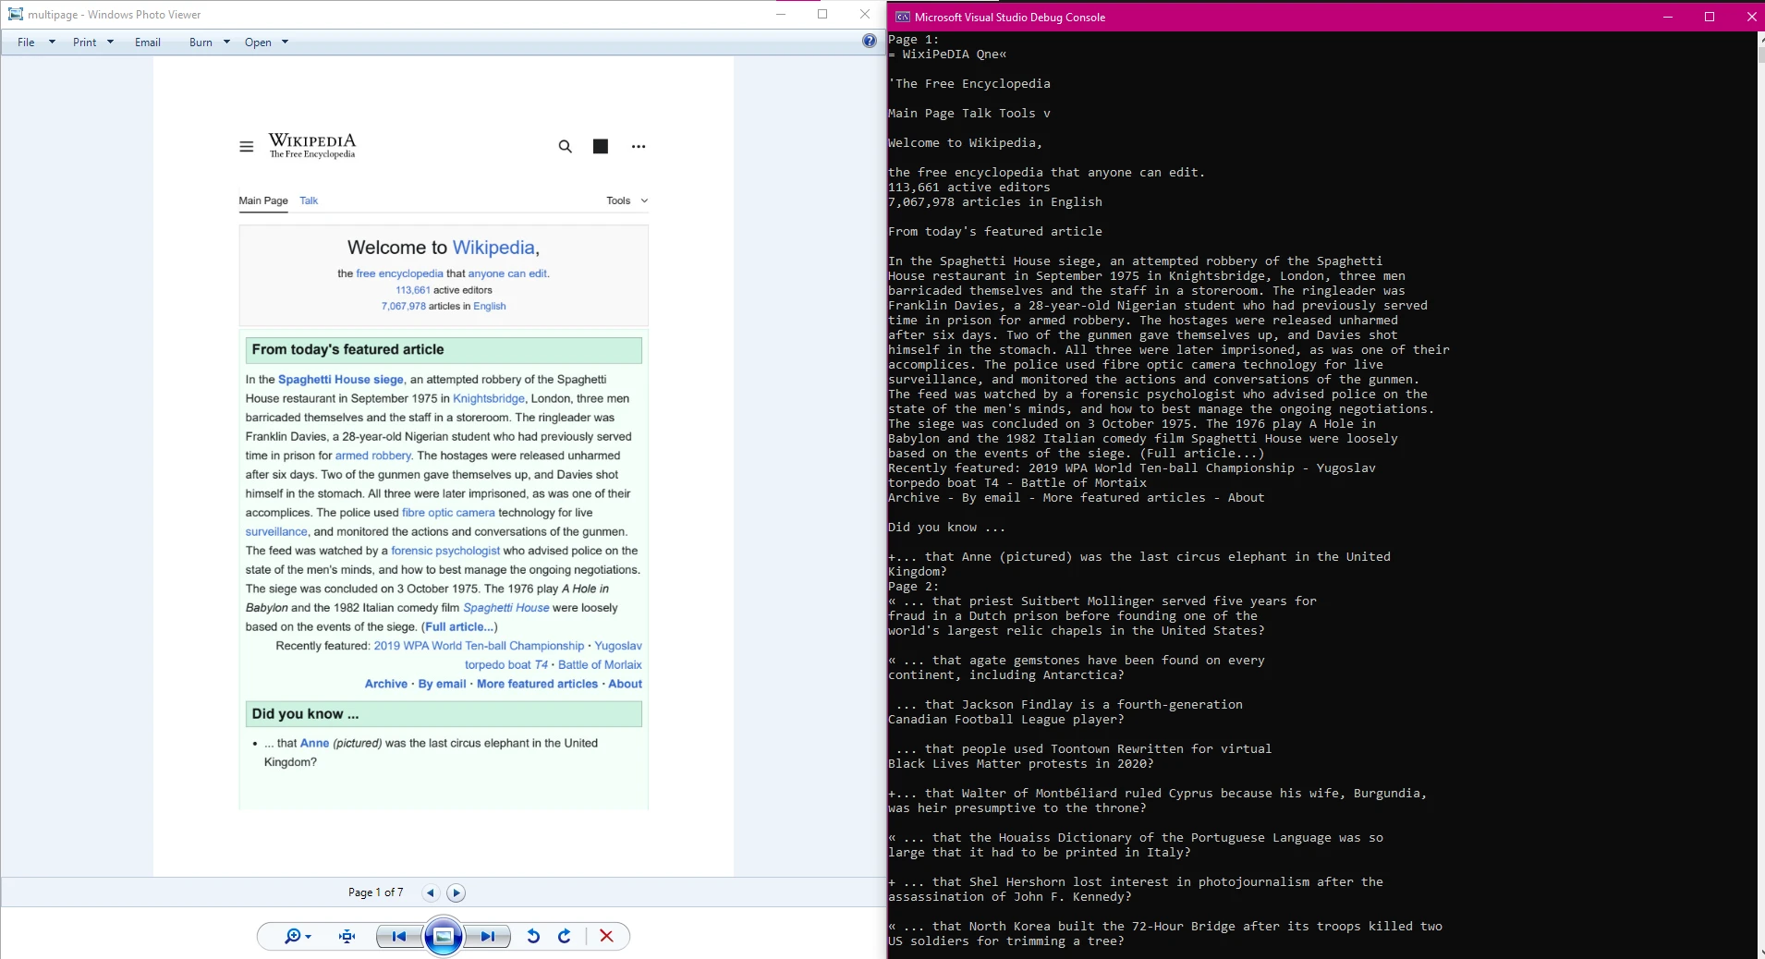Open the Open menu dropdown

[x=266, y=42]
